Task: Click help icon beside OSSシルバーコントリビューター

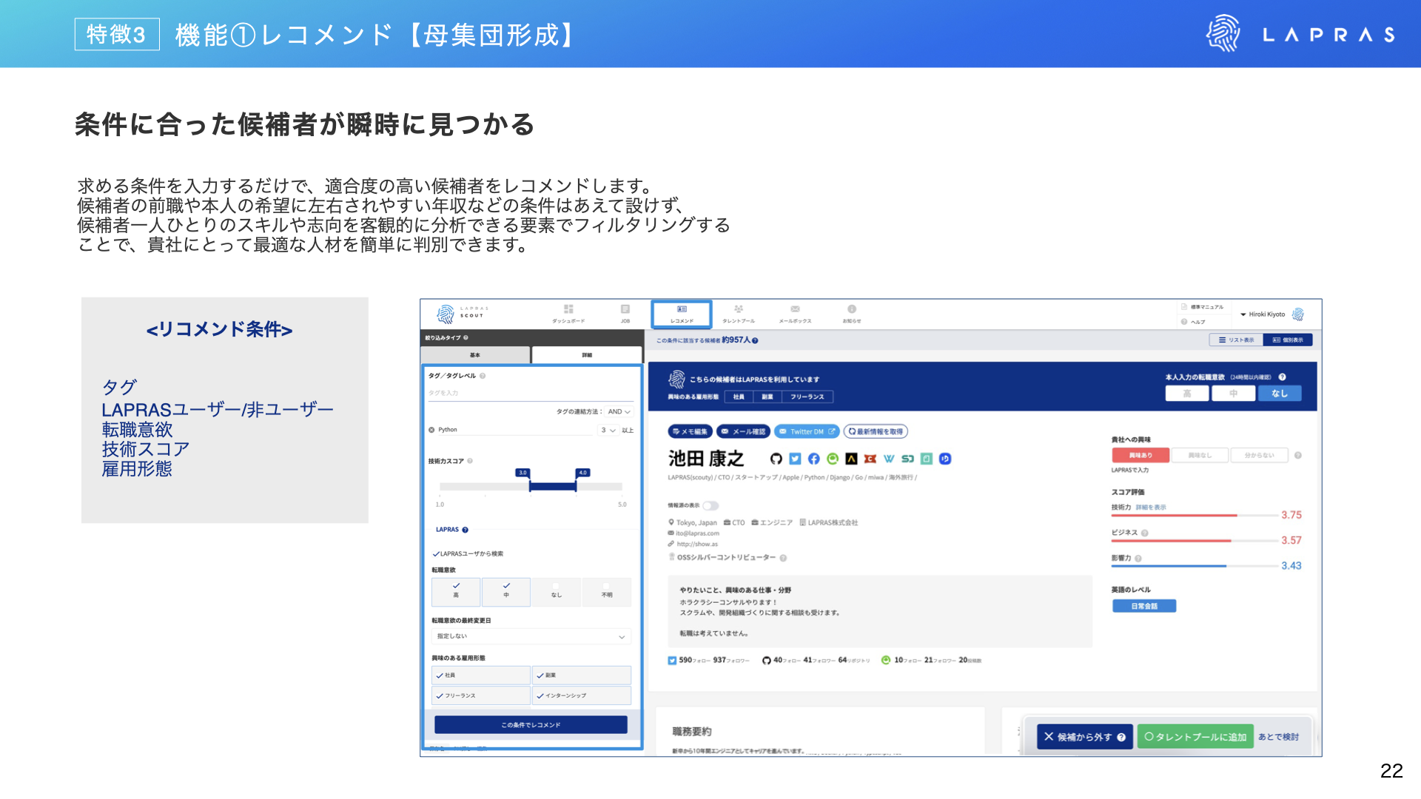Action: pyautogui.click(x=783, y=558)
